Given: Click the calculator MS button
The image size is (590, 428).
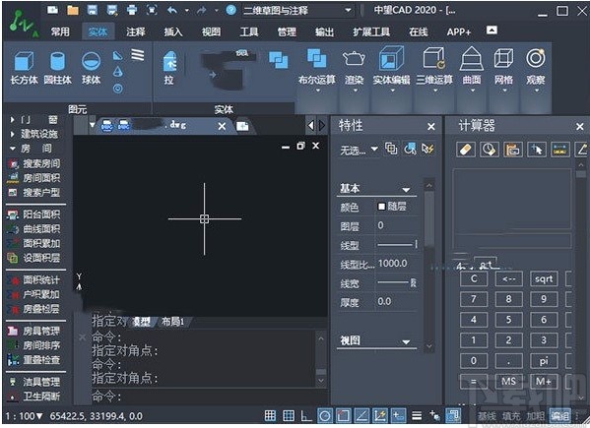Looking at the screenshot, I should (x=508, y=382).
